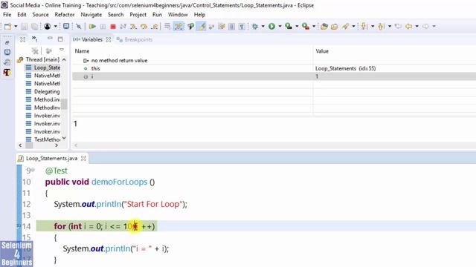This screenshot has height=267, width=476.
Task: Click the Back navigation yellow arrow
Action: click(409, 27)
